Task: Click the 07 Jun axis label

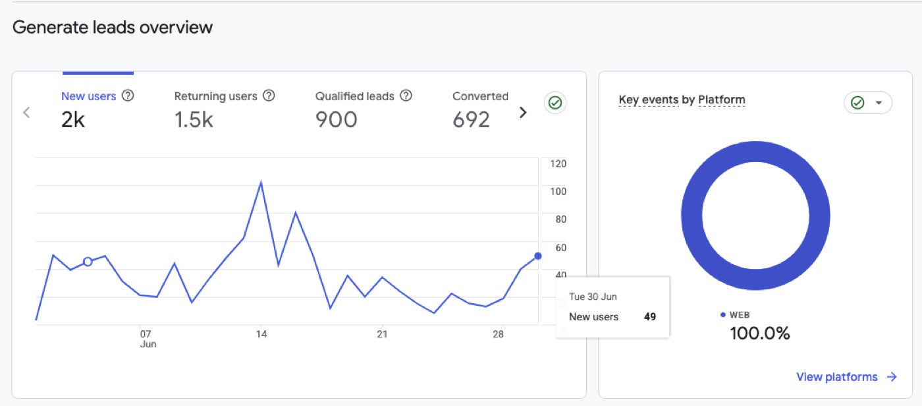Action: click(x=148, y=339)
